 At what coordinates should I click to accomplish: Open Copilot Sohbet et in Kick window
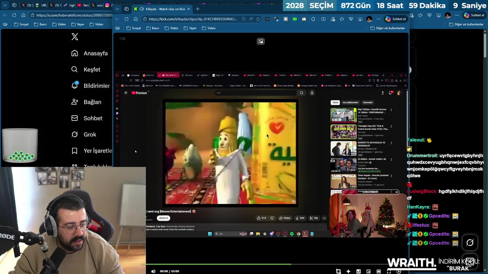tap(396, 19)
